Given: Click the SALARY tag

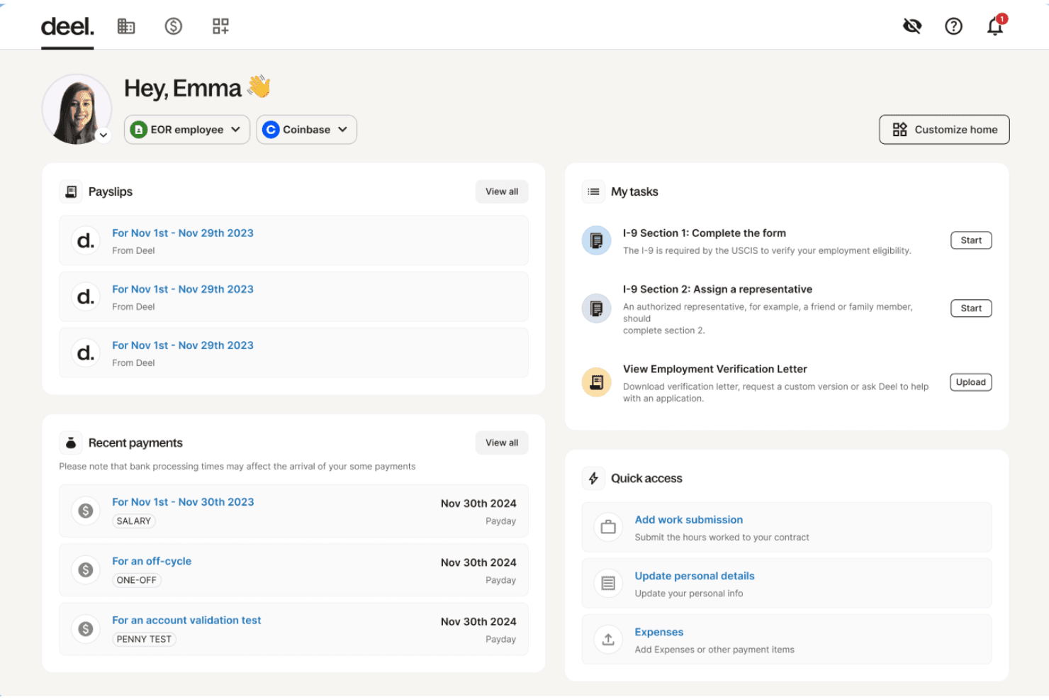Looking at the screenshot, I should tap(134, 521).
